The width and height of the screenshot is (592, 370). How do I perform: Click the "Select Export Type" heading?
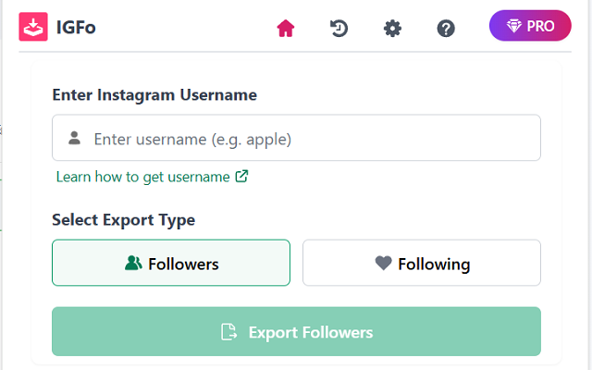coord(123,220)
